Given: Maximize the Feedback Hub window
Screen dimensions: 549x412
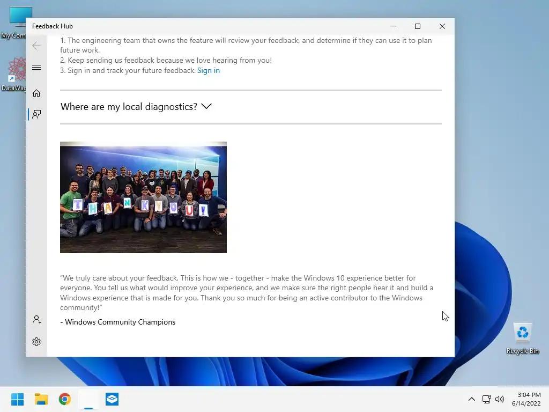Looking at the screenshot, I should pos(417,26).
